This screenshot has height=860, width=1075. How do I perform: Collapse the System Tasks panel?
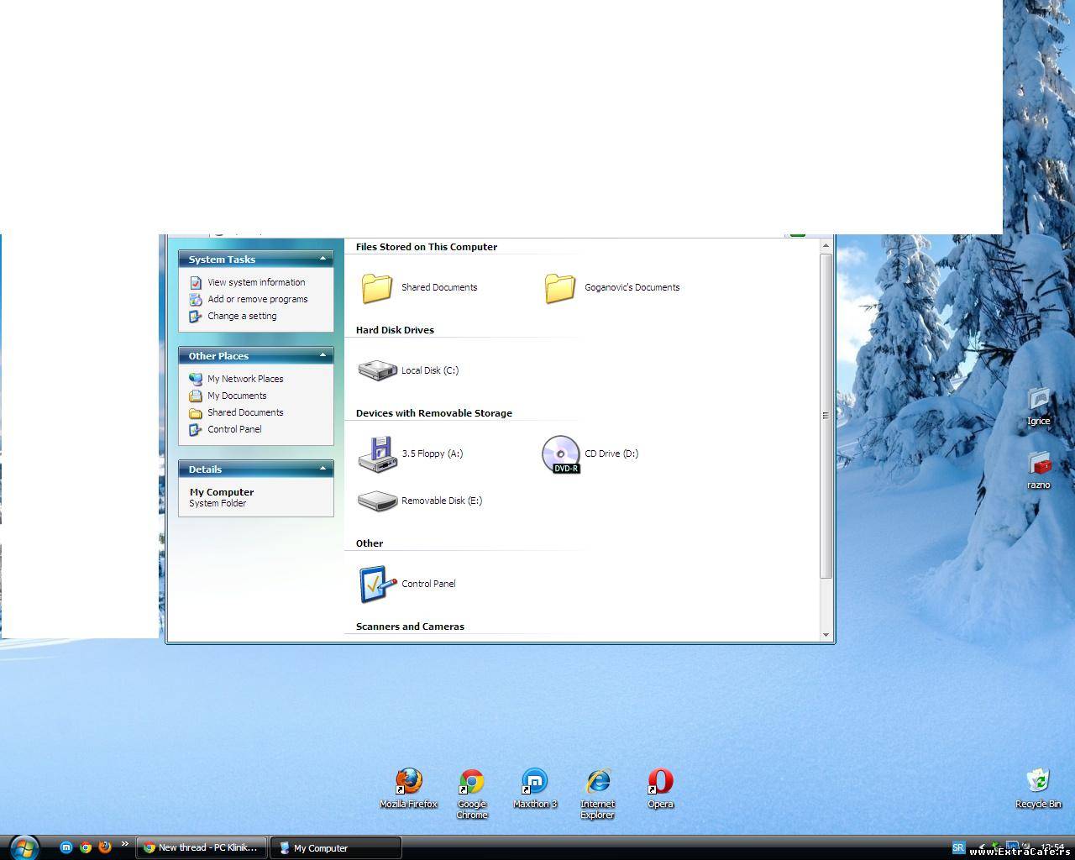pyautogui.click(x=322, y=259)
